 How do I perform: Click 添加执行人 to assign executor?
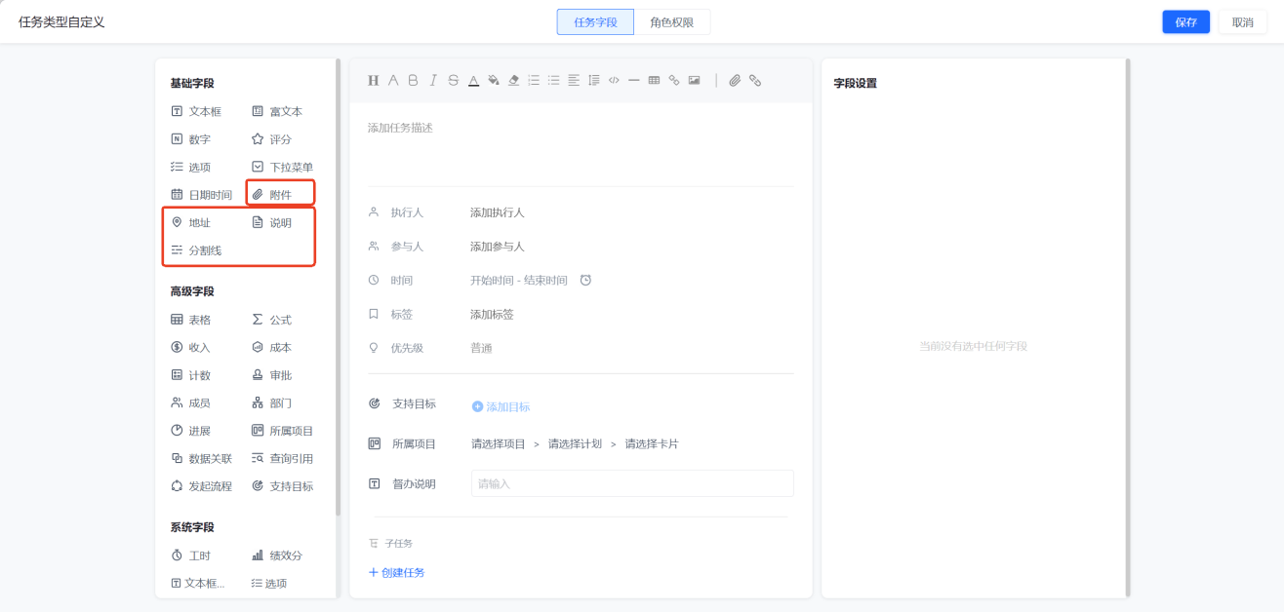pos(498,212)
